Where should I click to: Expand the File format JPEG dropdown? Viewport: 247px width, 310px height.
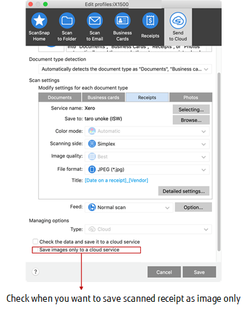click(147, 170)
